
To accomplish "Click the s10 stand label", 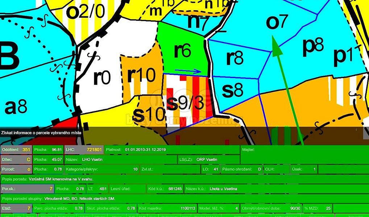I will (148, 115).
